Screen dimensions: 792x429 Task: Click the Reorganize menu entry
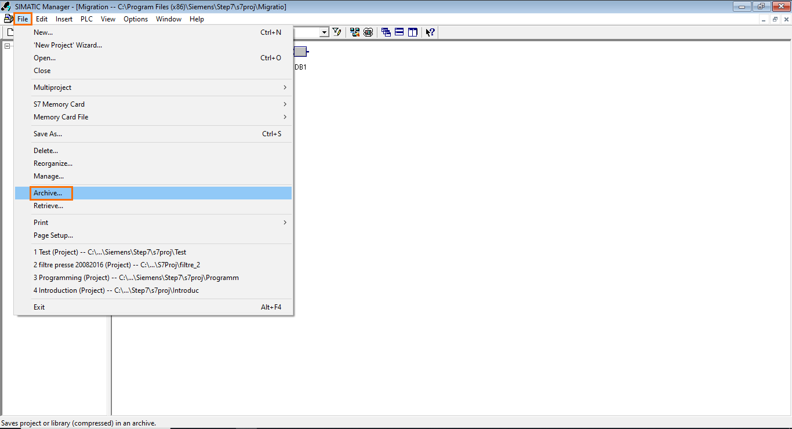point(53,163)
